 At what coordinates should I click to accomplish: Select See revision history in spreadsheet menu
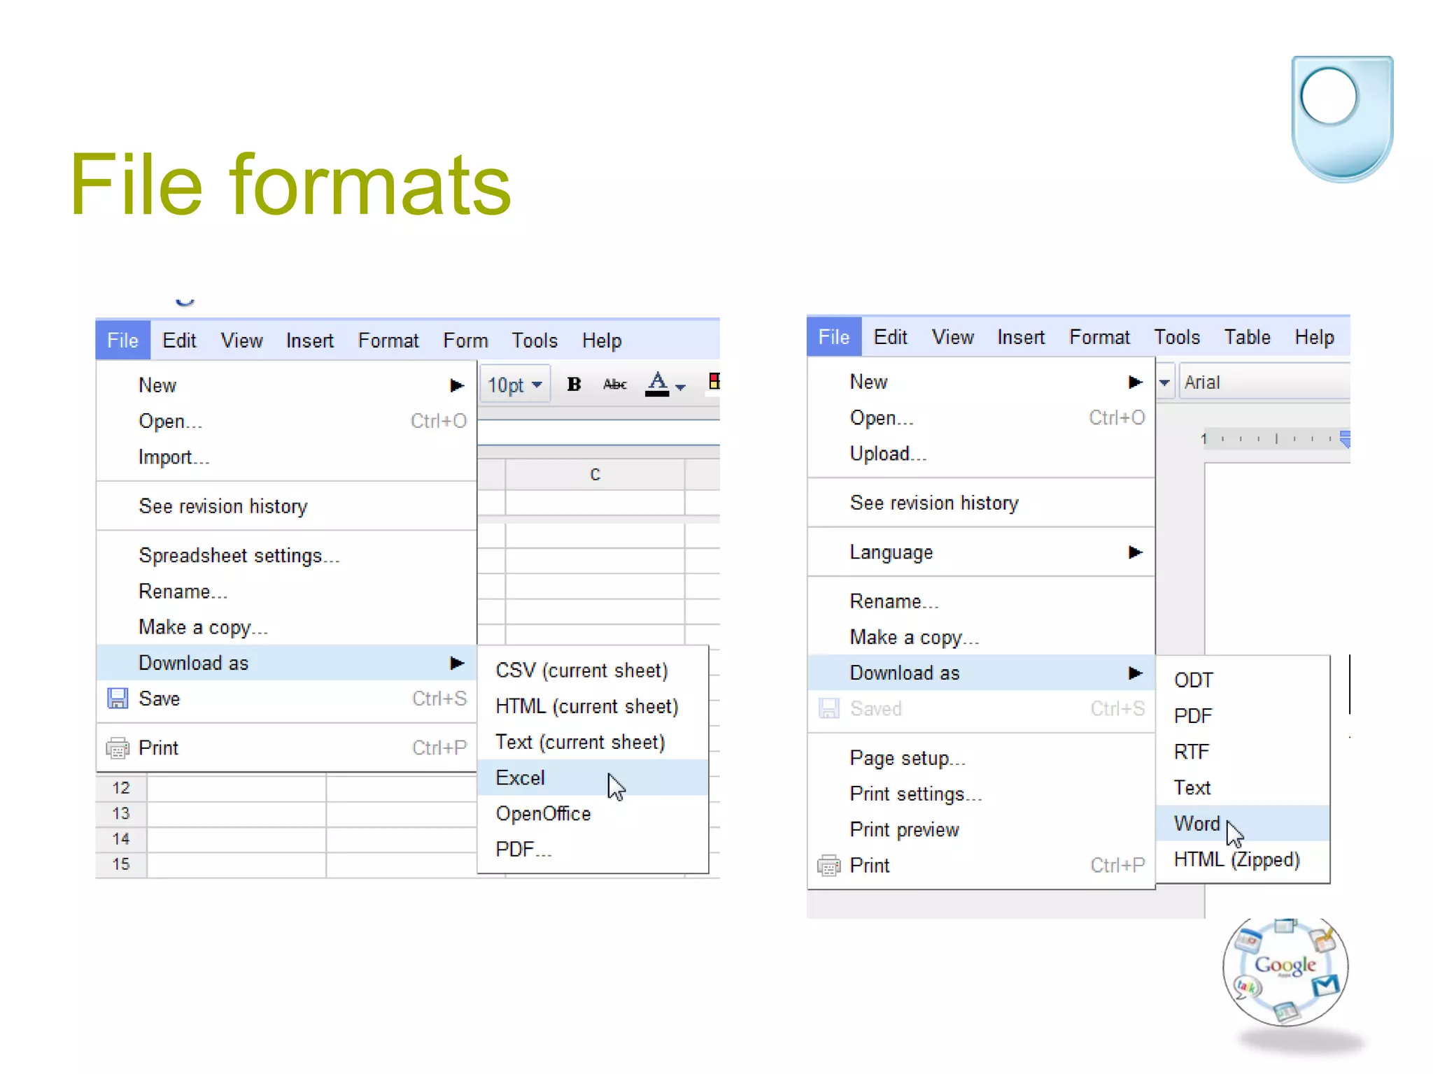286,506
